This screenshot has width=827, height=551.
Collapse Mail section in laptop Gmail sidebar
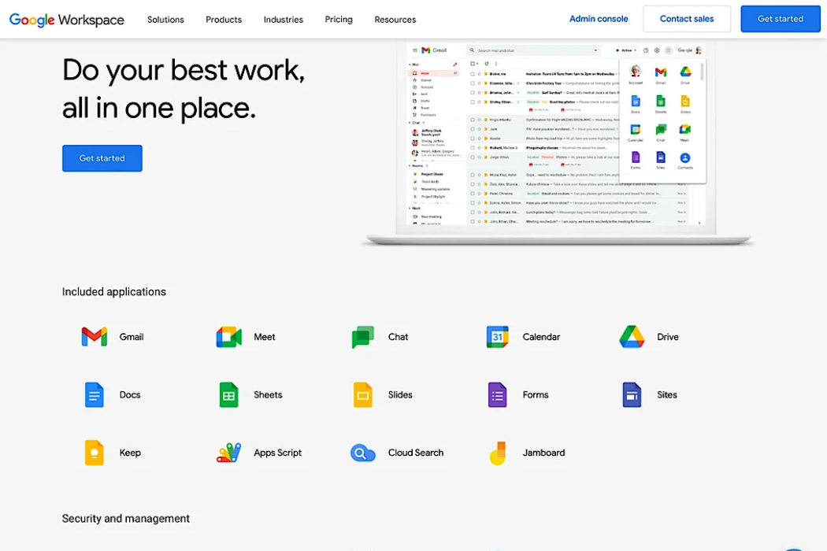click(x=410, y=65)
